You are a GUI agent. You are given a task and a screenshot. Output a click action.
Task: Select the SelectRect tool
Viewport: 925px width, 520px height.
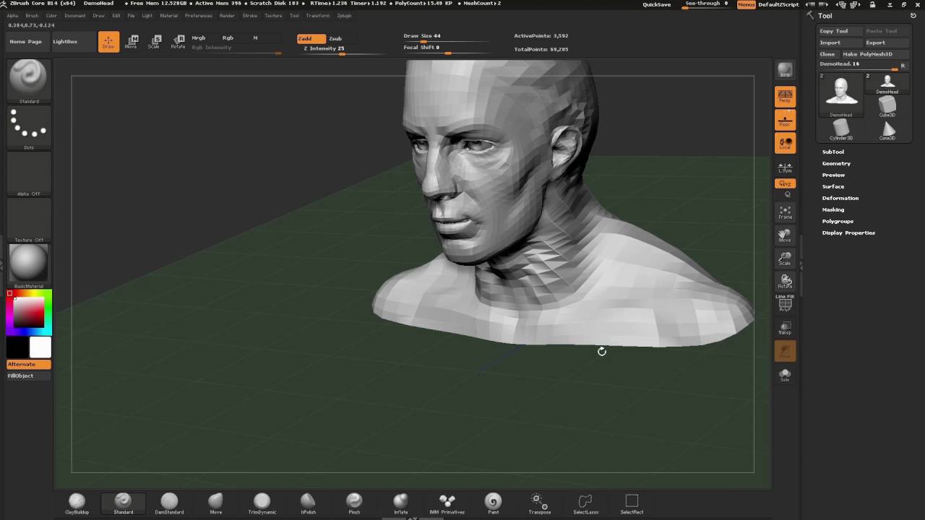(x=632, y=503)
